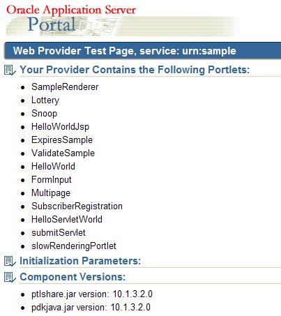Click the ptlshare.jar version line
Screen dimensions: 281x316
92,294
